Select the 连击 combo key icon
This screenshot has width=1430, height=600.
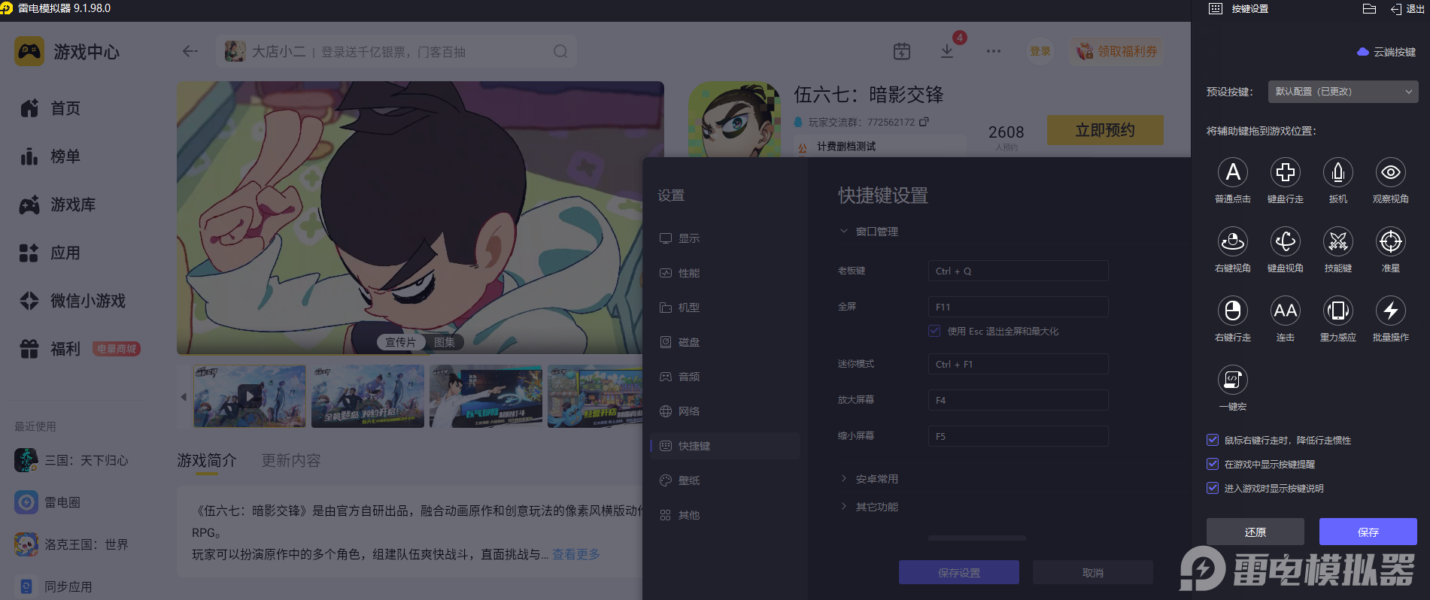click(1285, 311)
